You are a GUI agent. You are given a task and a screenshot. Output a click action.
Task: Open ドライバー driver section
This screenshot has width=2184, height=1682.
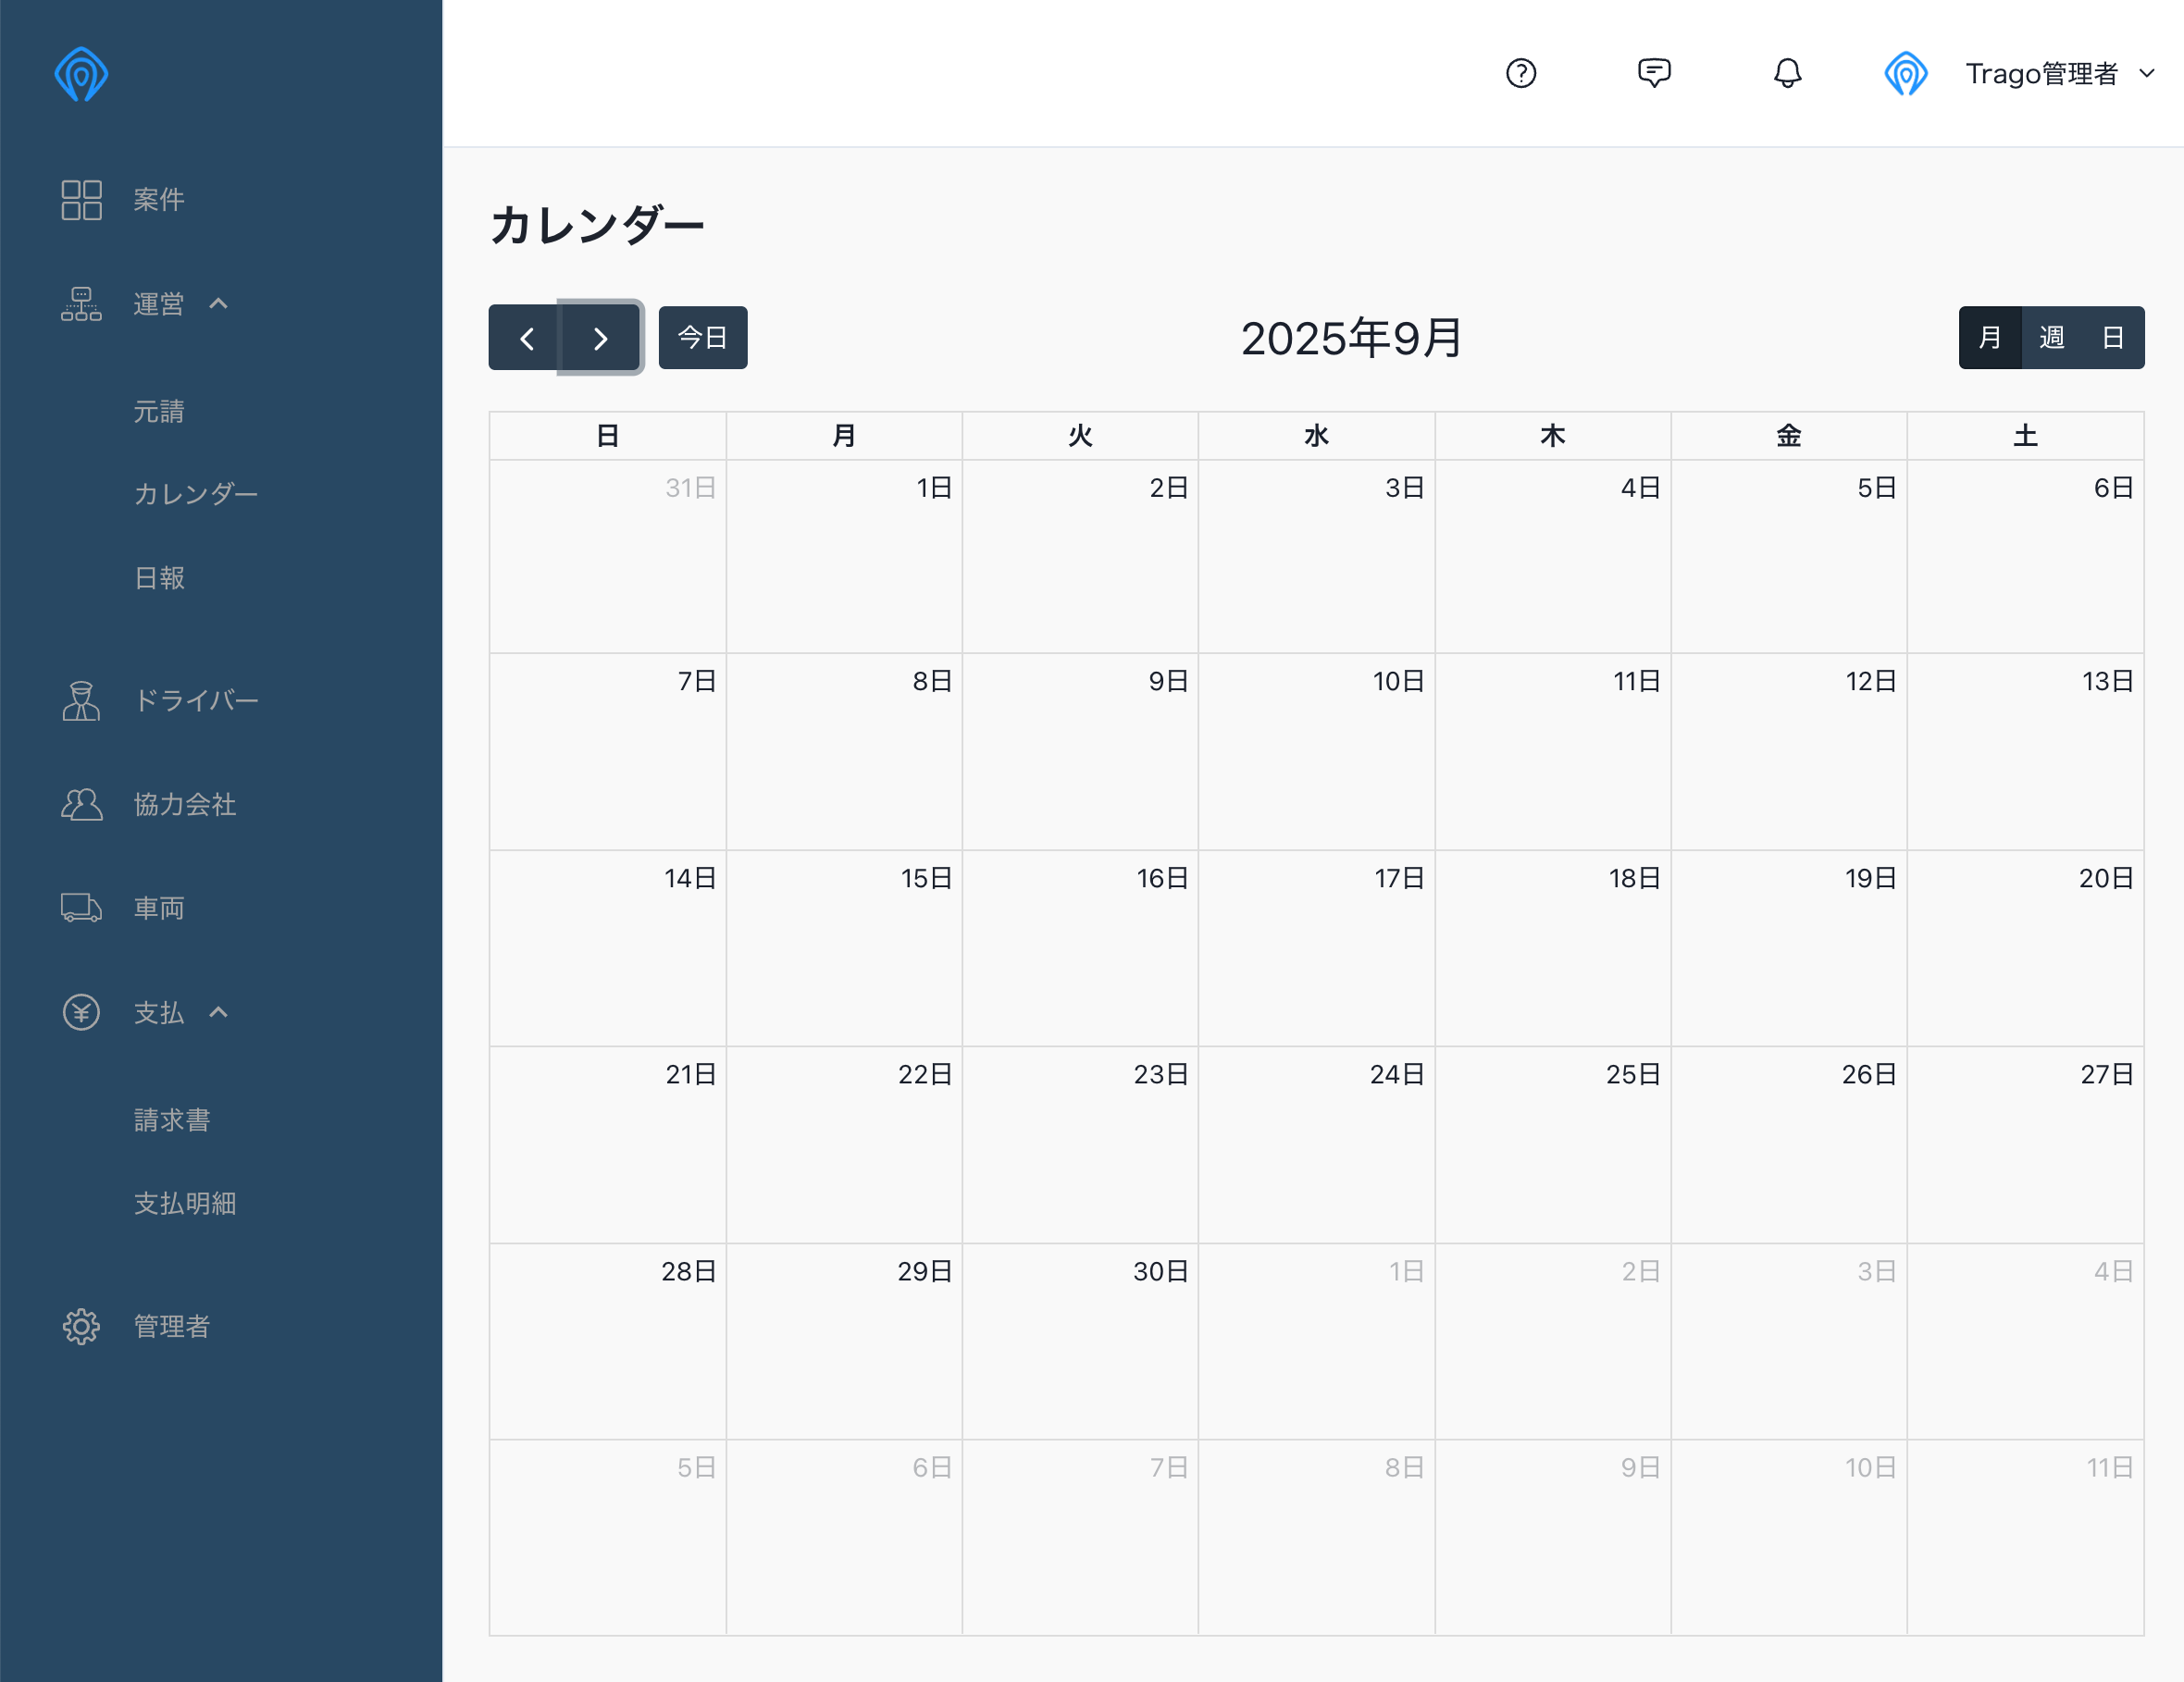coord(195,700)
